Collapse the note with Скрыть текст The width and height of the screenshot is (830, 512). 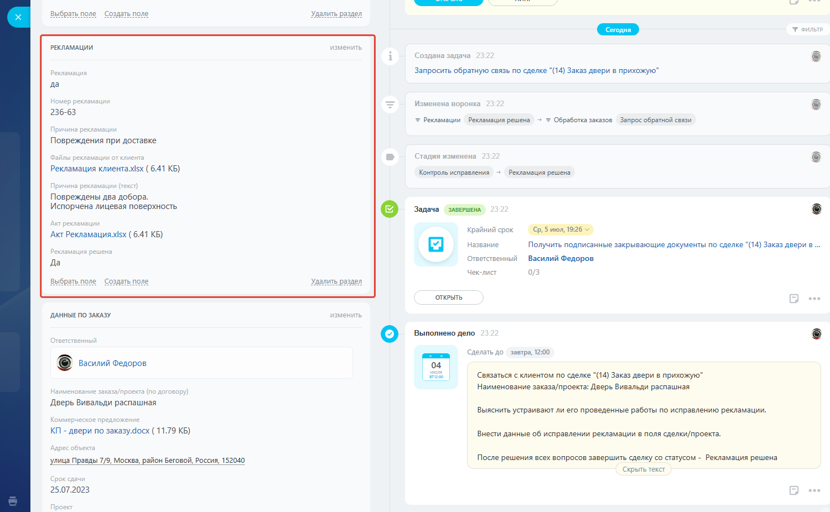pos(644,469)
